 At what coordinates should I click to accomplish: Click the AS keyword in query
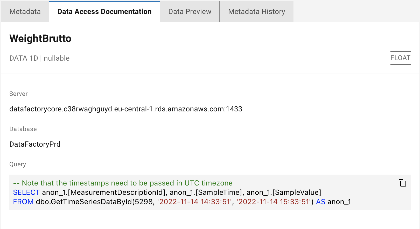(x=320, y=202)
